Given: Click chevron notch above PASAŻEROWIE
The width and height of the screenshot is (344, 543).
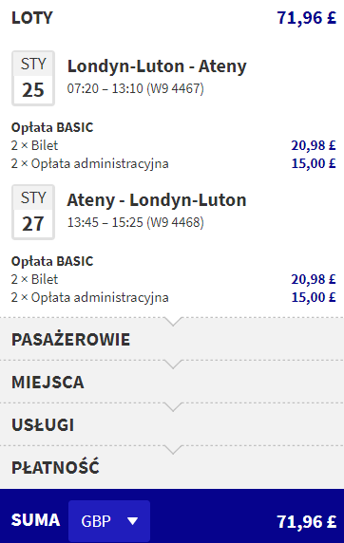Looking at the screenshot, I should 172,322.
